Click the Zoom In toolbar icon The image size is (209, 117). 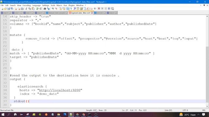pos(53,9)
